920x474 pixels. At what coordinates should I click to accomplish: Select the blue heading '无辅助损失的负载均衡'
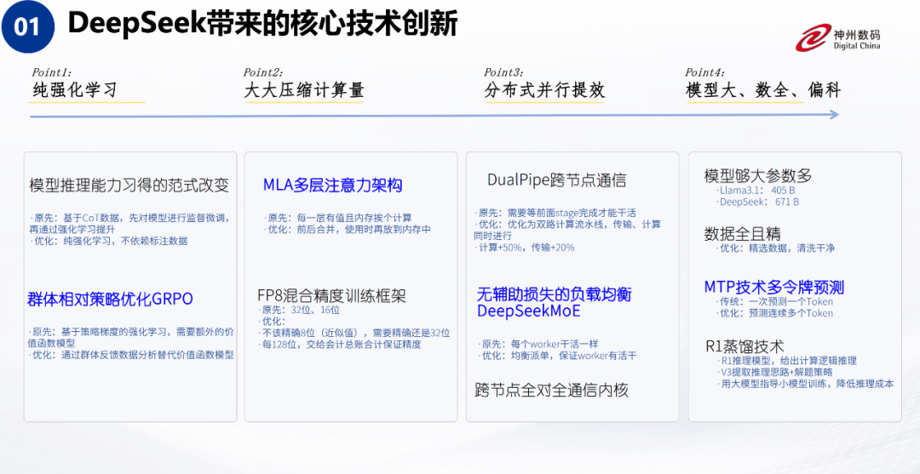pos(554,294)
